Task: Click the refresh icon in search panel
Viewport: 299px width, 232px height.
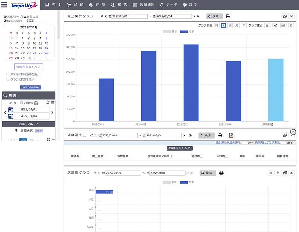Action: (47, 102)
